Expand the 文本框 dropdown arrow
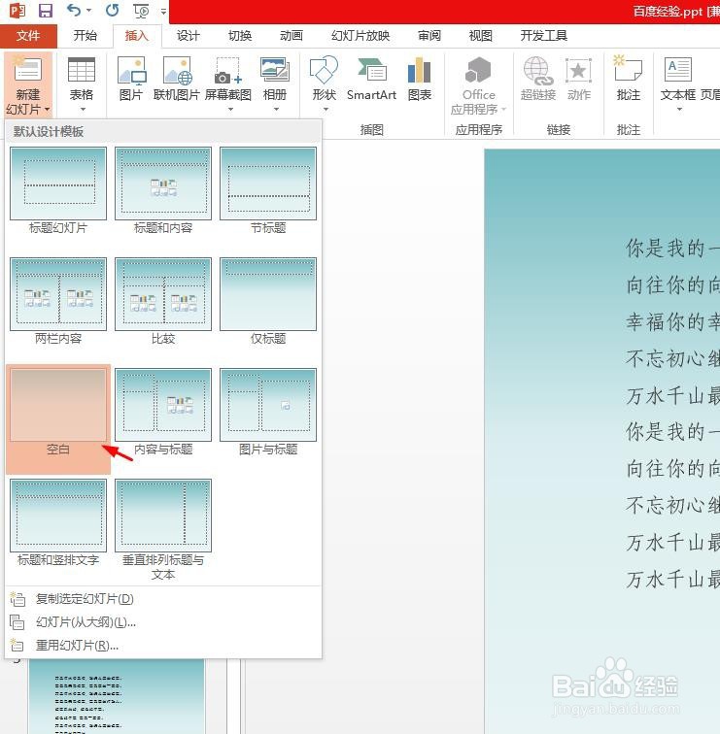The image size is (720, 734). click(x=679, y=110)
